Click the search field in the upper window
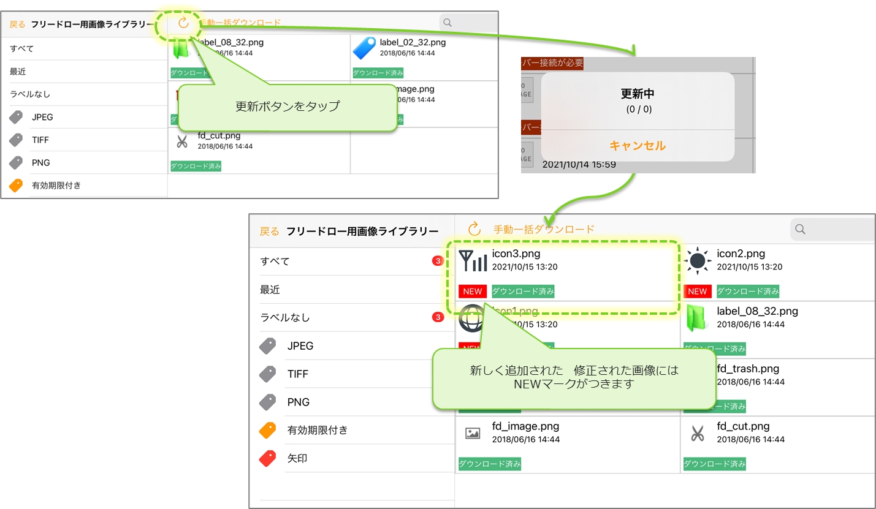The image size is (876, 509). coord(469,23)
